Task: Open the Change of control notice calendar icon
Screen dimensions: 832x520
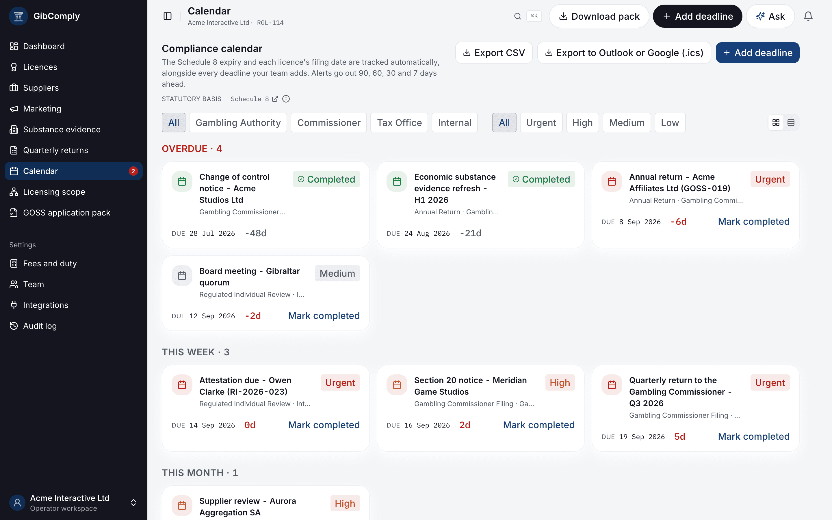Action: (x=182, y=181)
